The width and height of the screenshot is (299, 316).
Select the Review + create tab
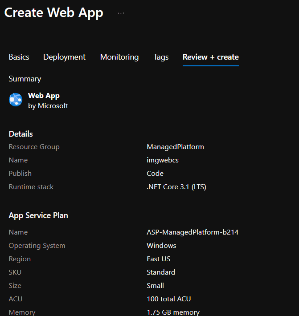tap(210, 57)
